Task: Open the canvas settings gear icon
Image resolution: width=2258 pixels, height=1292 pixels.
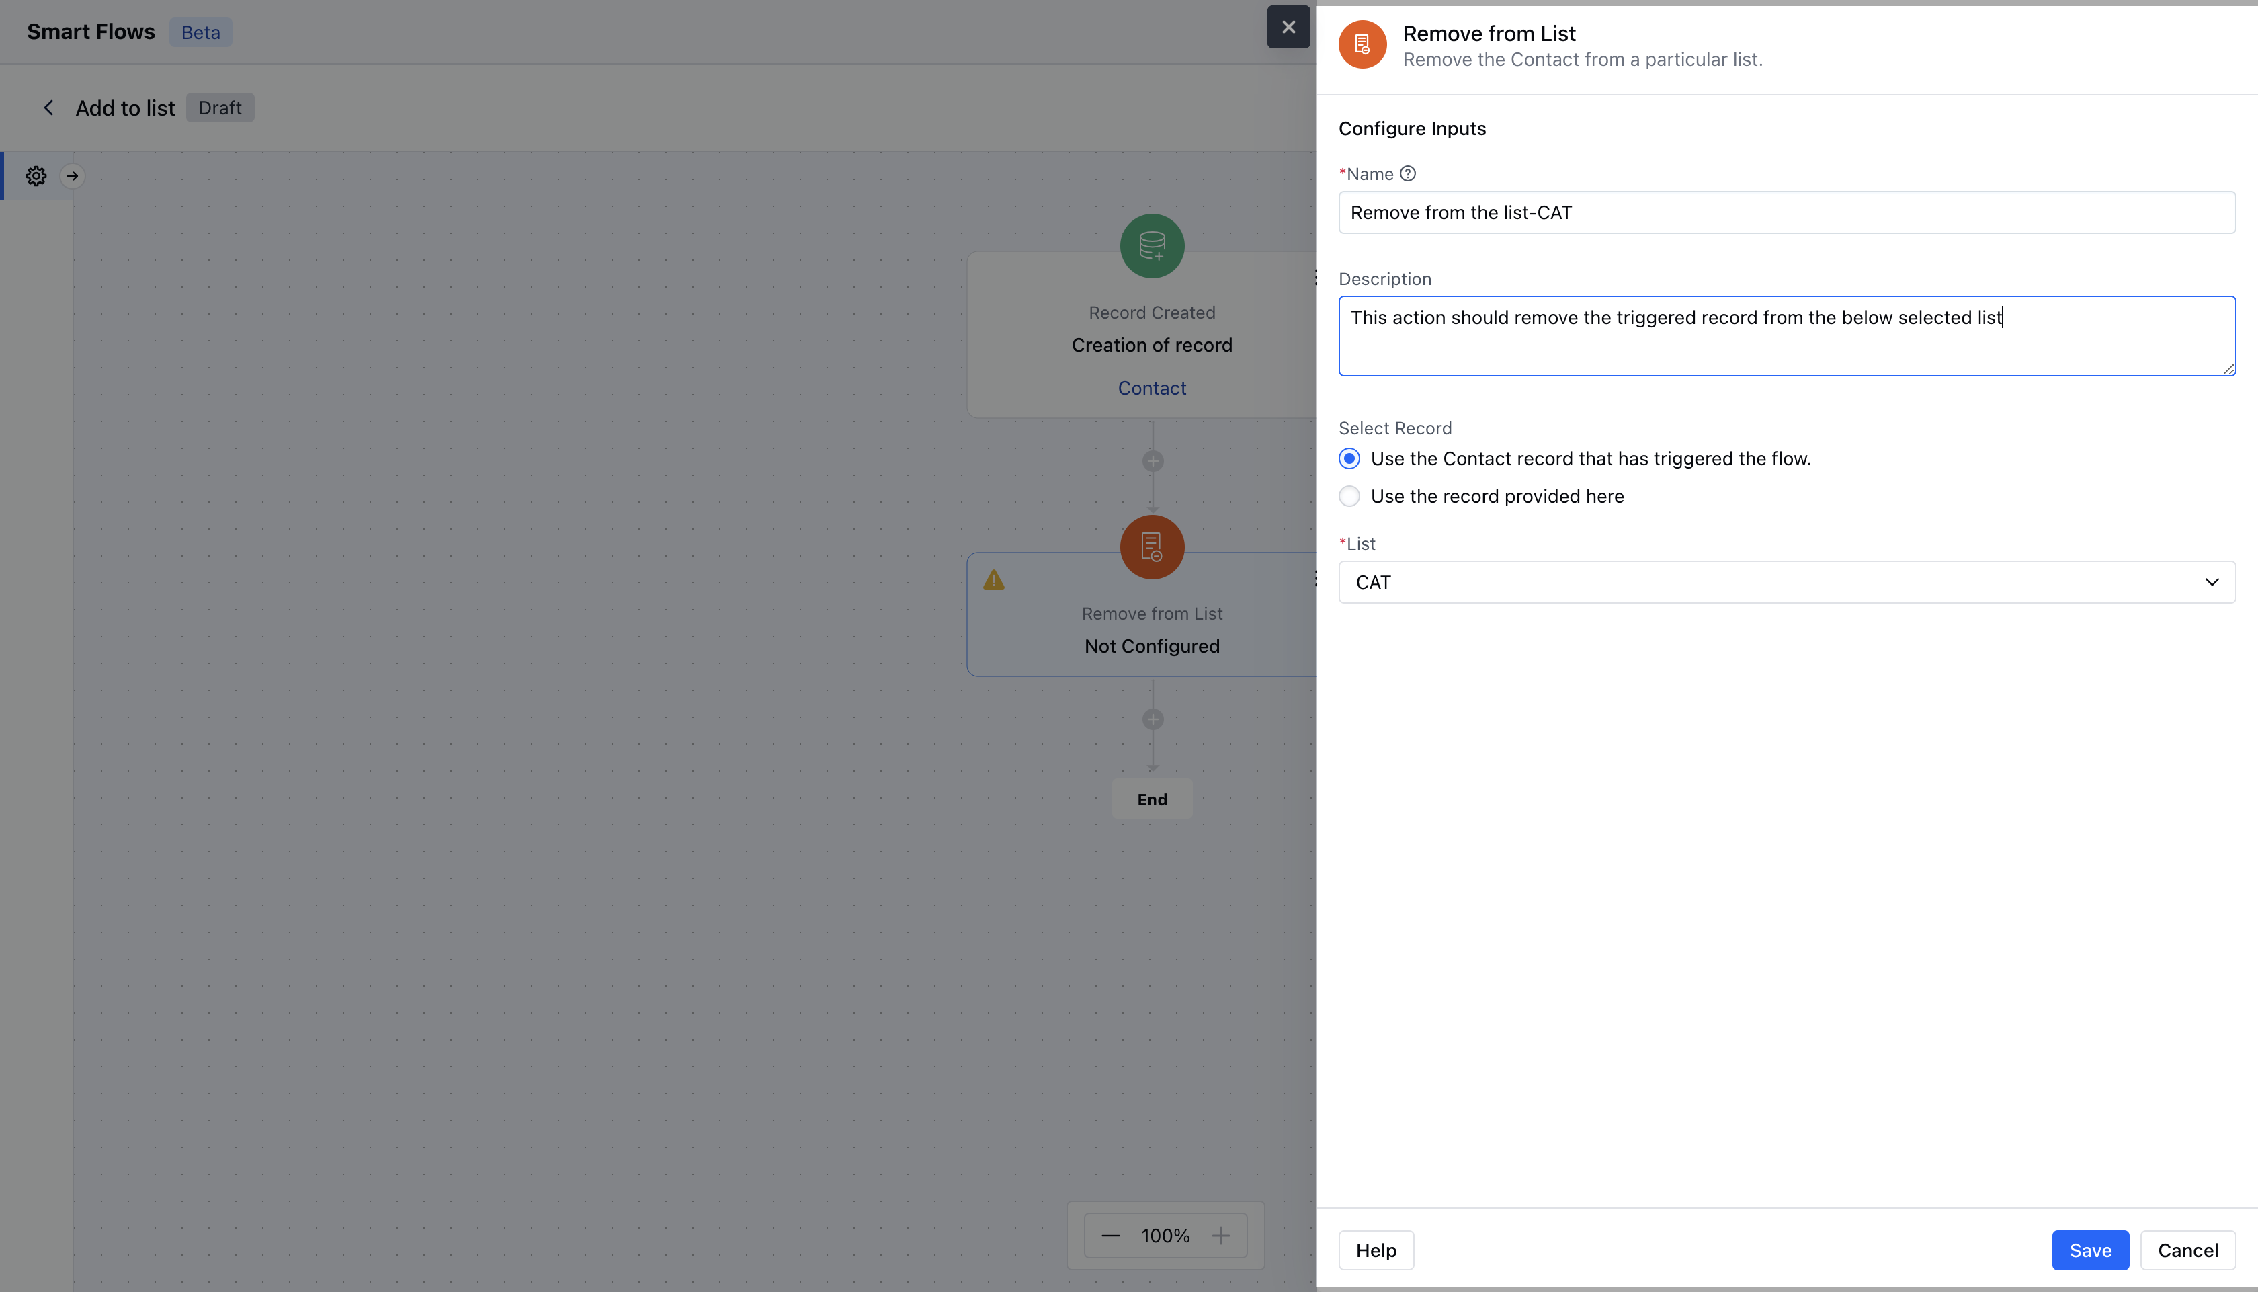Action: [x=36, y=175]
